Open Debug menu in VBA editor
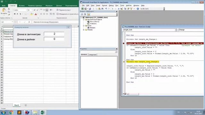This screenshot has width=205, height=115. (111, 5)
